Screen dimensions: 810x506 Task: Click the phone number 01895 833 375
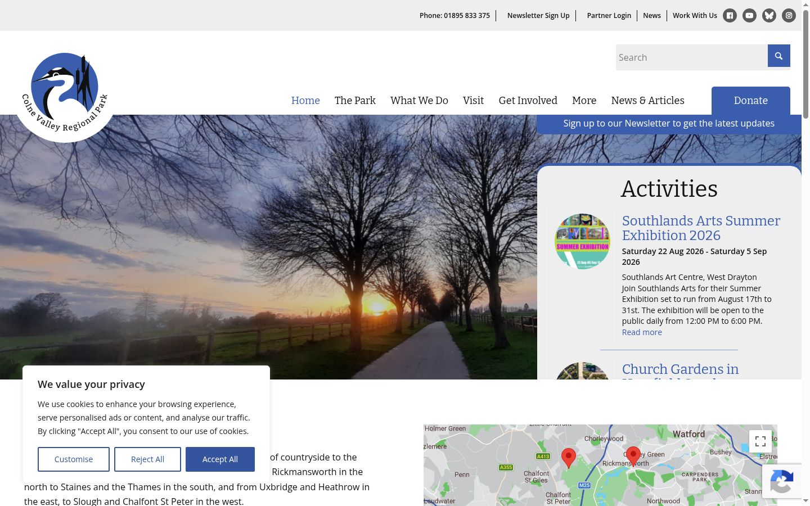click(x=467, y=16)
